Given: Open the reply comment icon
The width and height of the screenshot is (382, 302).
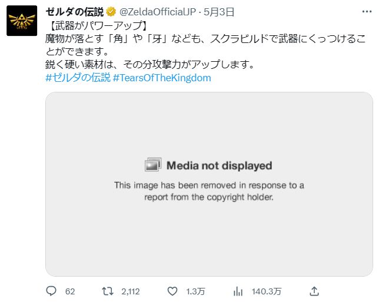Looking at the screenshot, I should tap(51, 291).
